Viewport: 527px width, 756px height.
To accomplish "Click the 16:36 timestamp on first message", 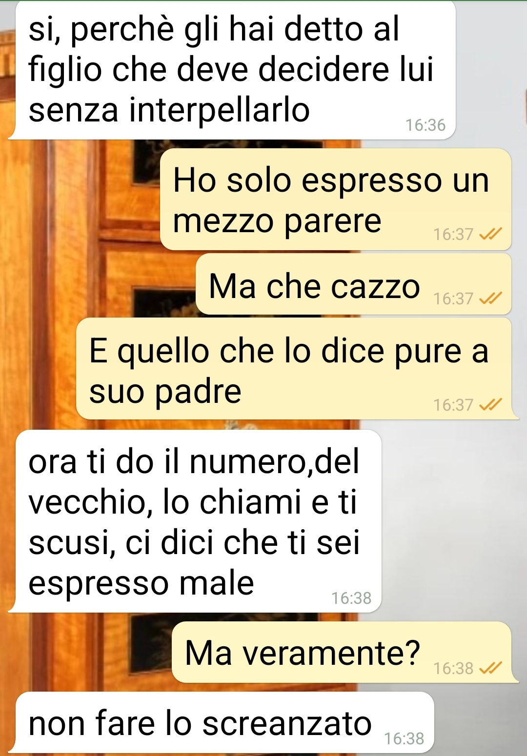I will click(426, 125).
